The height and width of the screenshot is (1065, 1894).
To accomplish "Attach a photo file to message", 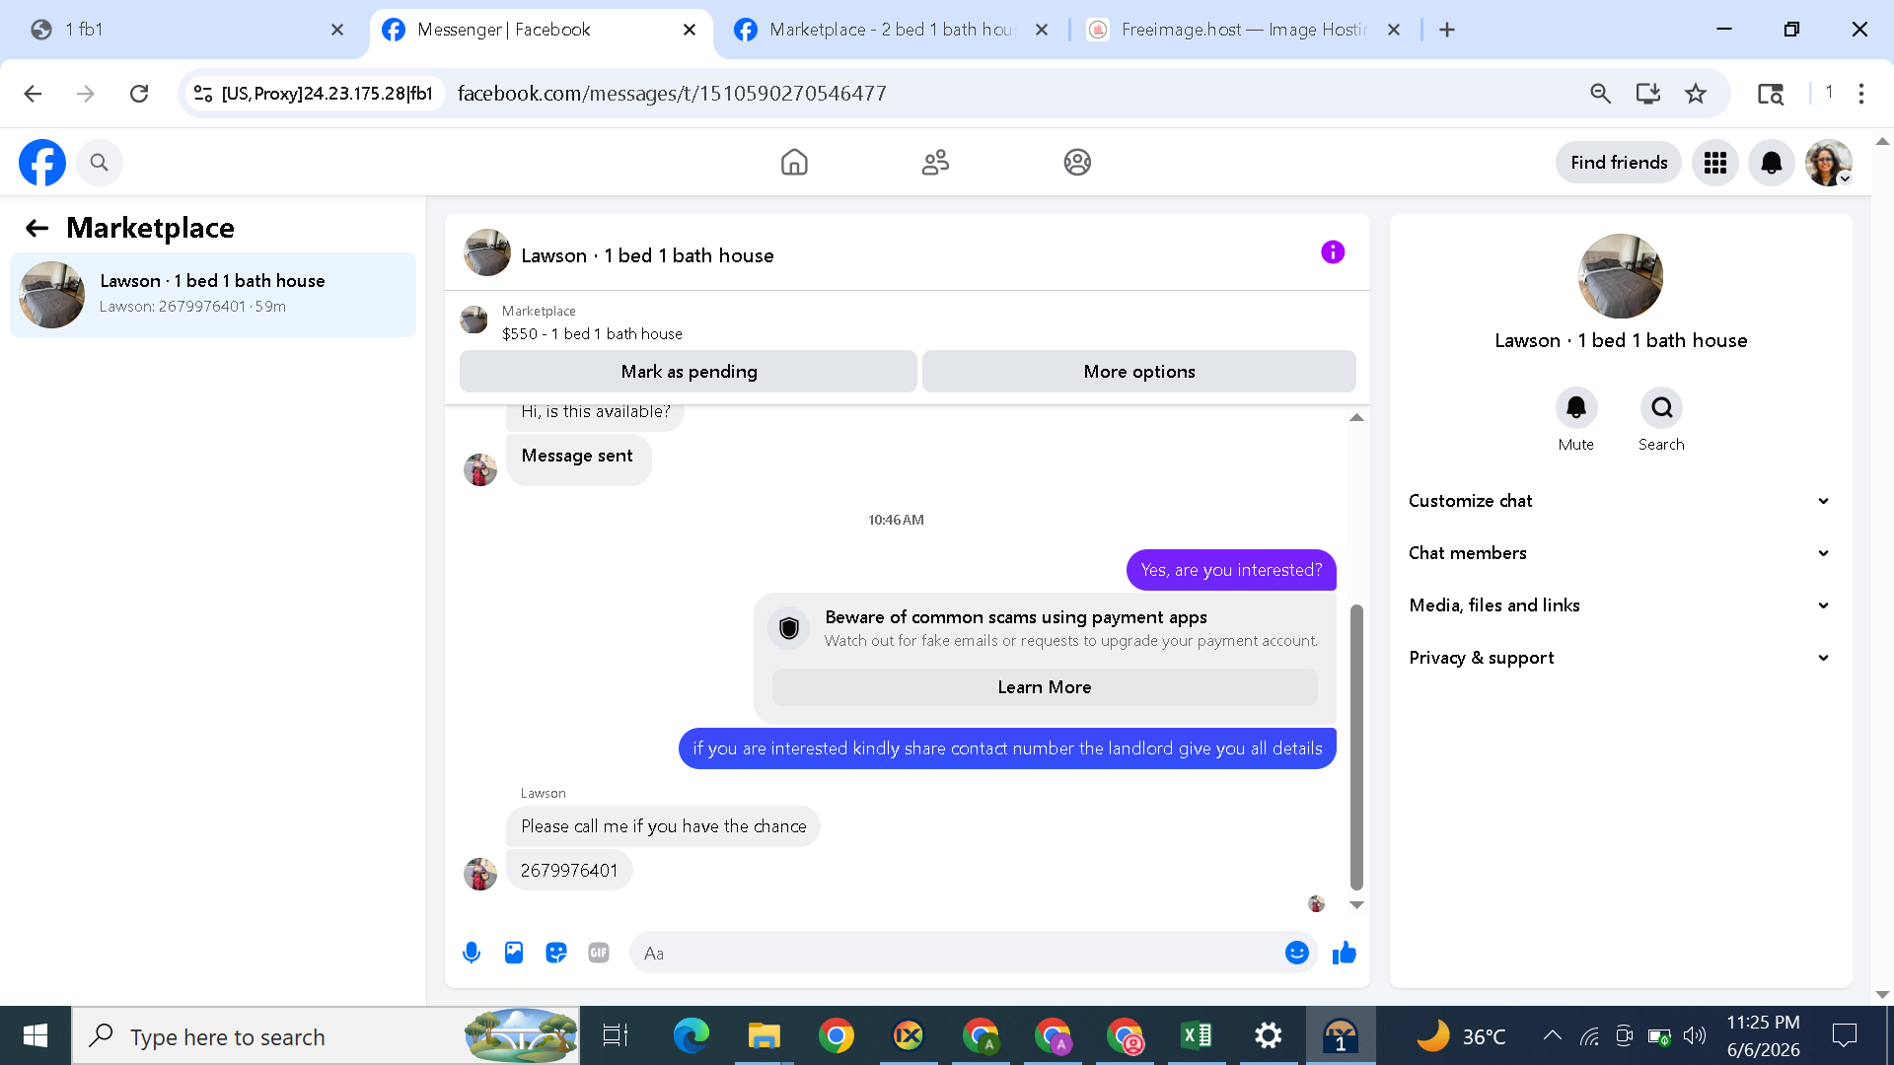I will [x=514, y=953].
